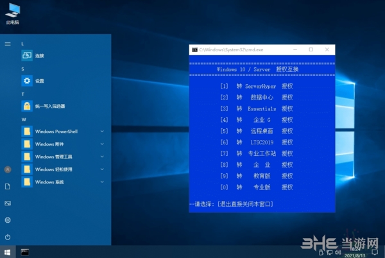Open Pictures from the Start sidebar

tap(8, 203)
